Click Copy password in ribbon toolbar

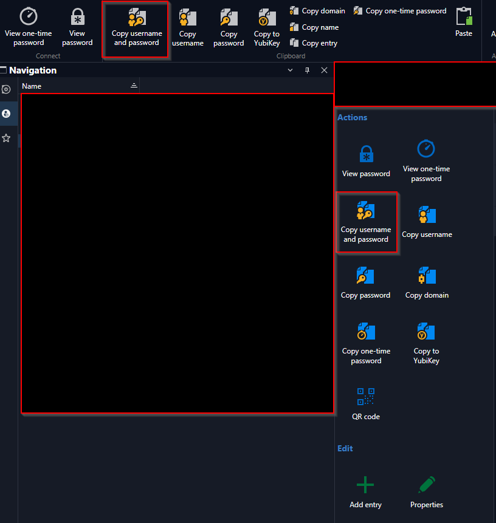229,28
